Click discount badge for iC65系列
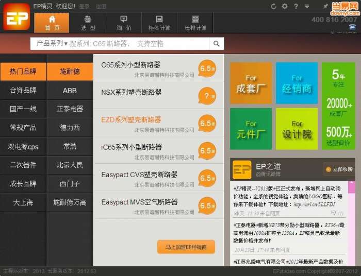361x276 pixels. click(x=207, y=151)
